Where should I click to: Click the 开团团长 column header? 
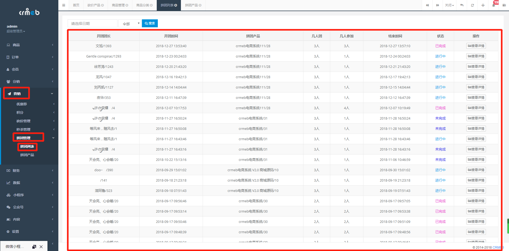point(104,36)
